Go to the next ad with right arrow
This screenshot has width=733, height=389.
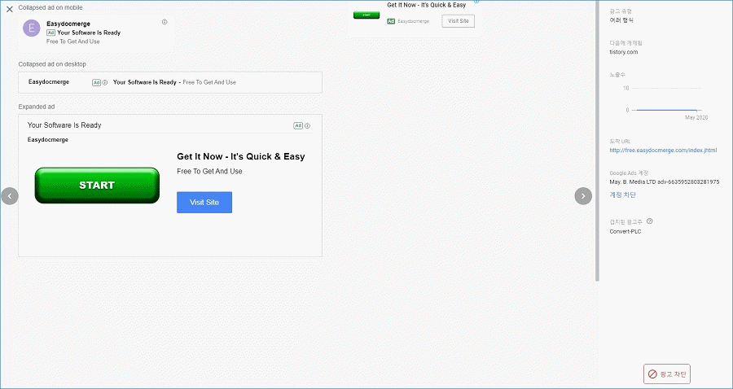[583, 196]
